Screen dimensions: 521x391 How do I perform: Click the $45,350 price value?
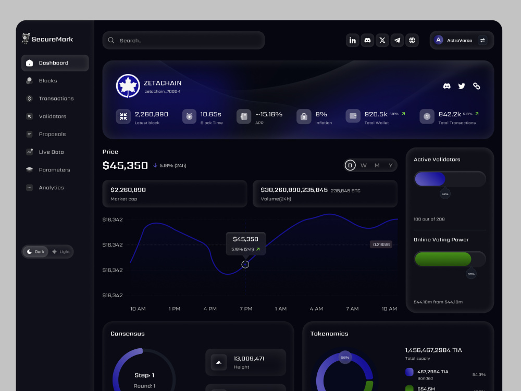[125, 165]
